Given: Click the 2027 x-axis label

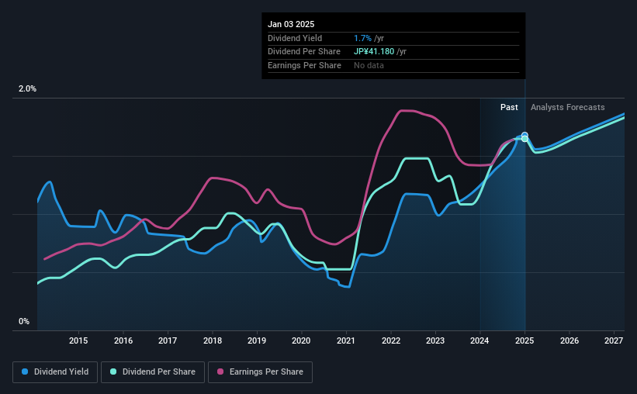Looking at the screenshot, I should click(614, 340).
